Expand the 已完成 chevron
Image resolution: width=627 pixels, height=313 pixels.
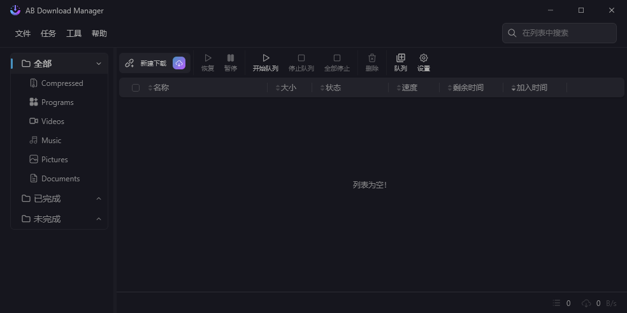click(x=99, y=198)
